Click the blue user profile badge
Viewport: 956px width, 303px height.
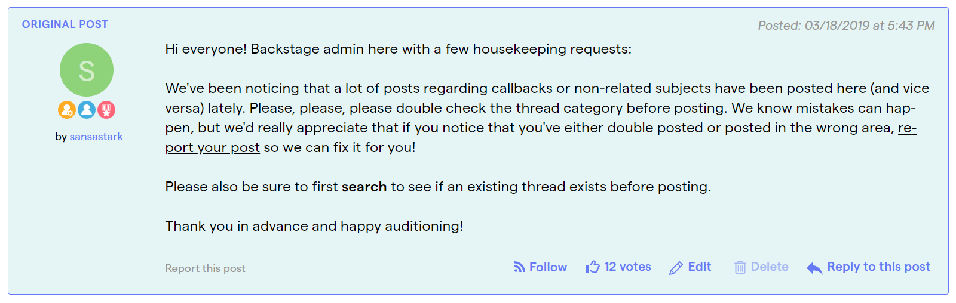tap(87, 110)
